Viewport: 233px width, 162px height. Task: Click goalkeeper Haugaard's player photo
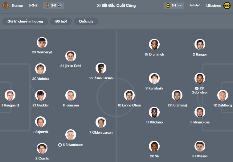10,95
